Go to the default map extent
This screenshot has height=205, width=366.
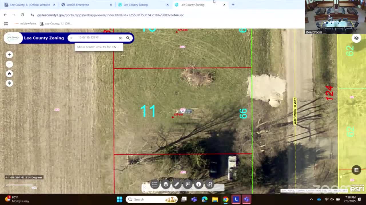tap(9, 73)
